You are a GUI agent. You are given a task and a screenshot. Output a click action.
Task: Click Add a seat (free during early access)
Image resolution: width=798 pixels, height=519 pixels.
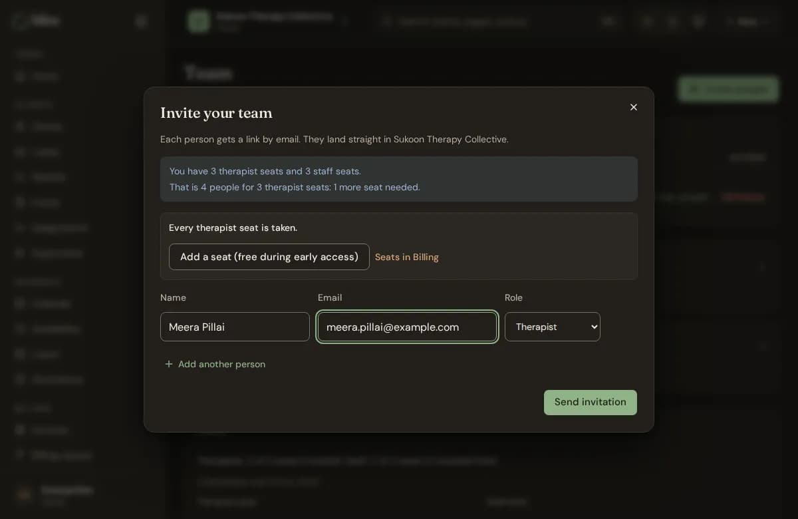tap(269, 257)
